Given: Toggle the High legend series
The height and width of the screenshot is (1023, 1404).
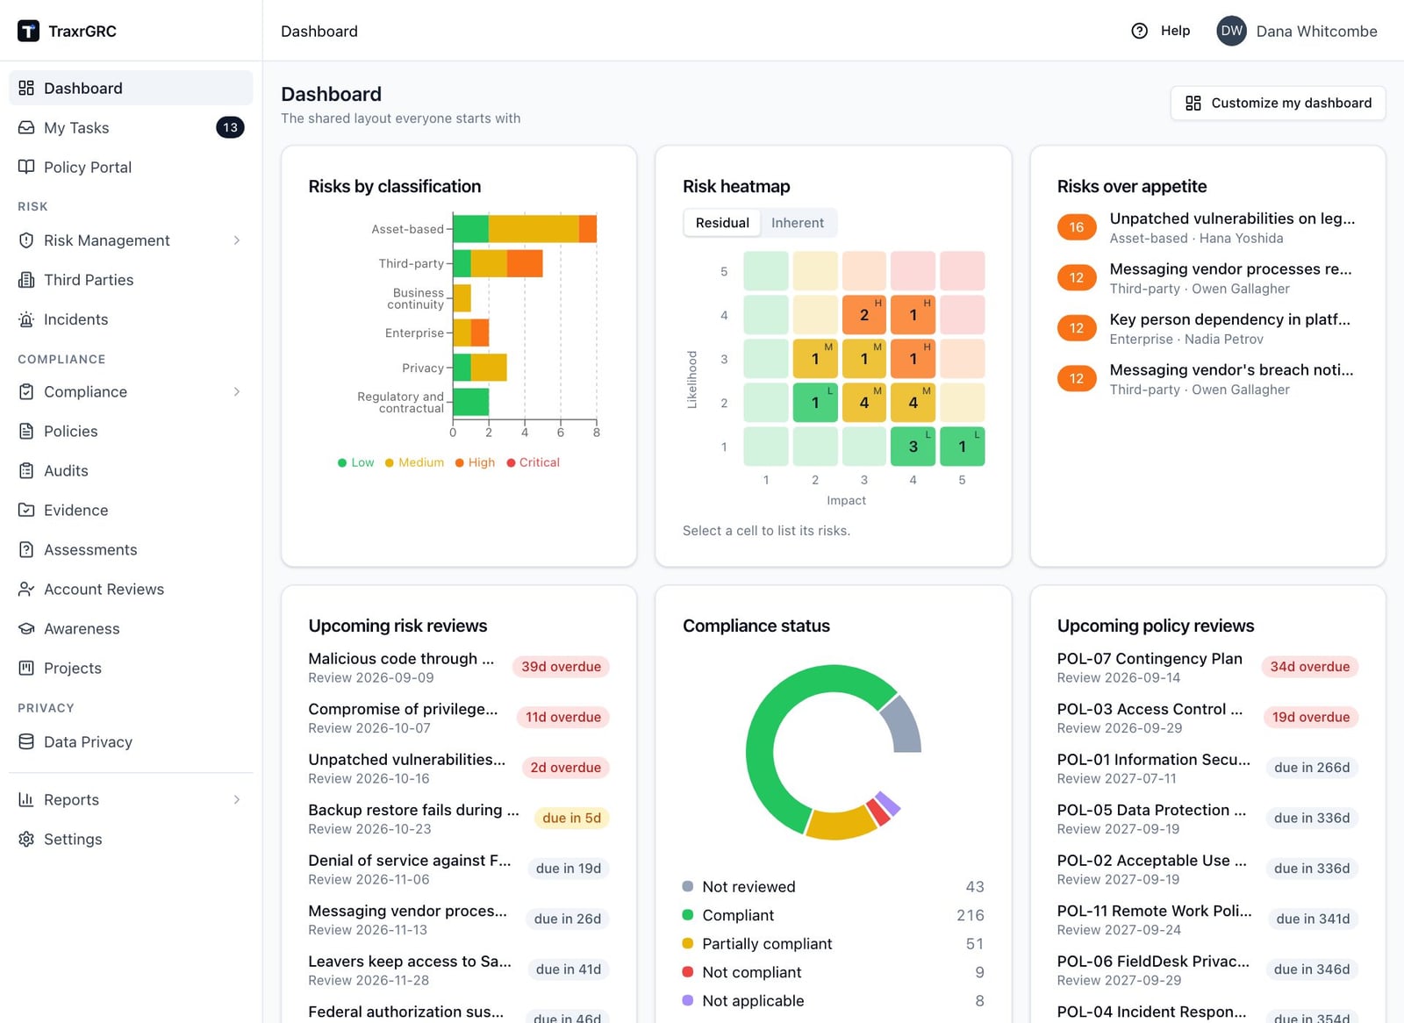Looking at the screenshot, I should 475,462.
